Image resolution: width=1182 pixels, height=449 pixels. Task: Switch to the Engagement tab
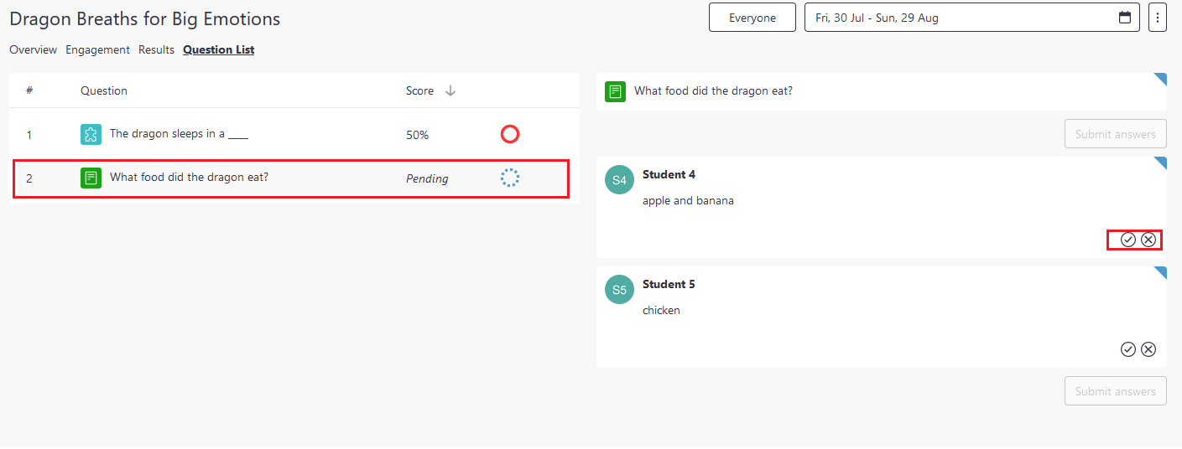[98, 49]
